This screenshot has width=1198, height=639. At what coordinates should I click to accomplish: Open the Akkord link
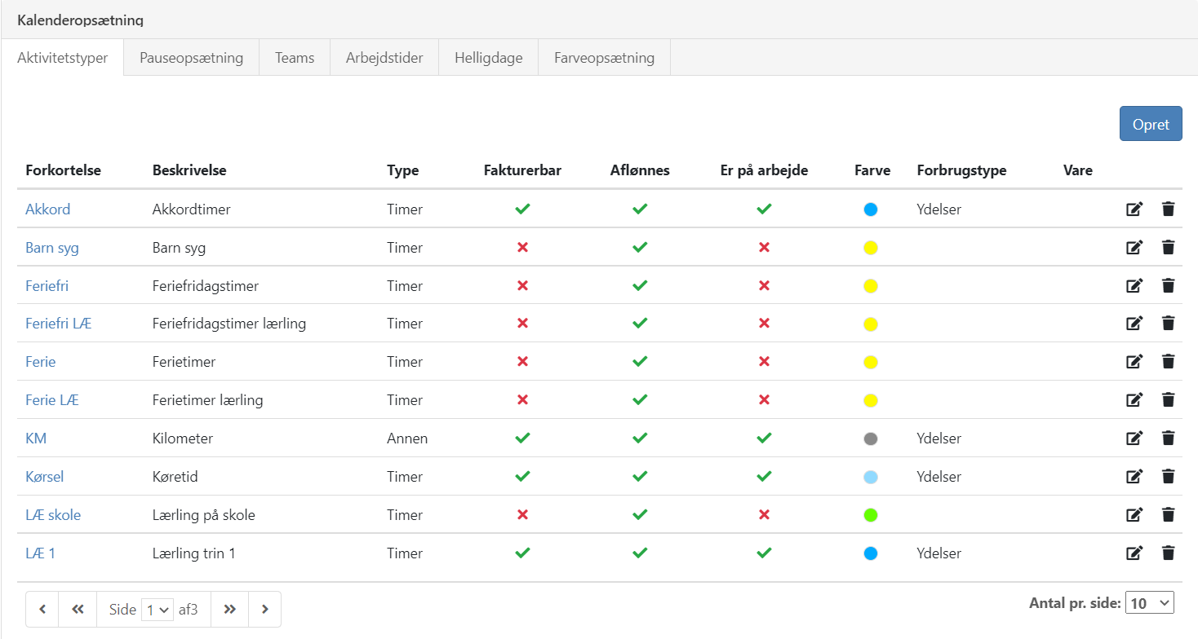[48, 209]
